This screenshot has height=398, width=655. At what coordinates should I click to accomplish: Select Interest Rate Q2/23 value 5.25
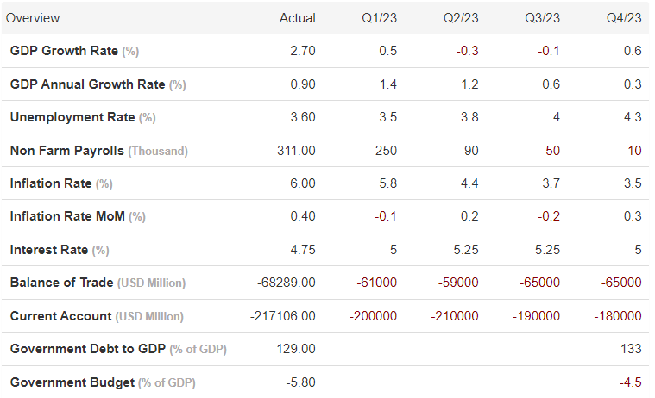coord(466,250)
